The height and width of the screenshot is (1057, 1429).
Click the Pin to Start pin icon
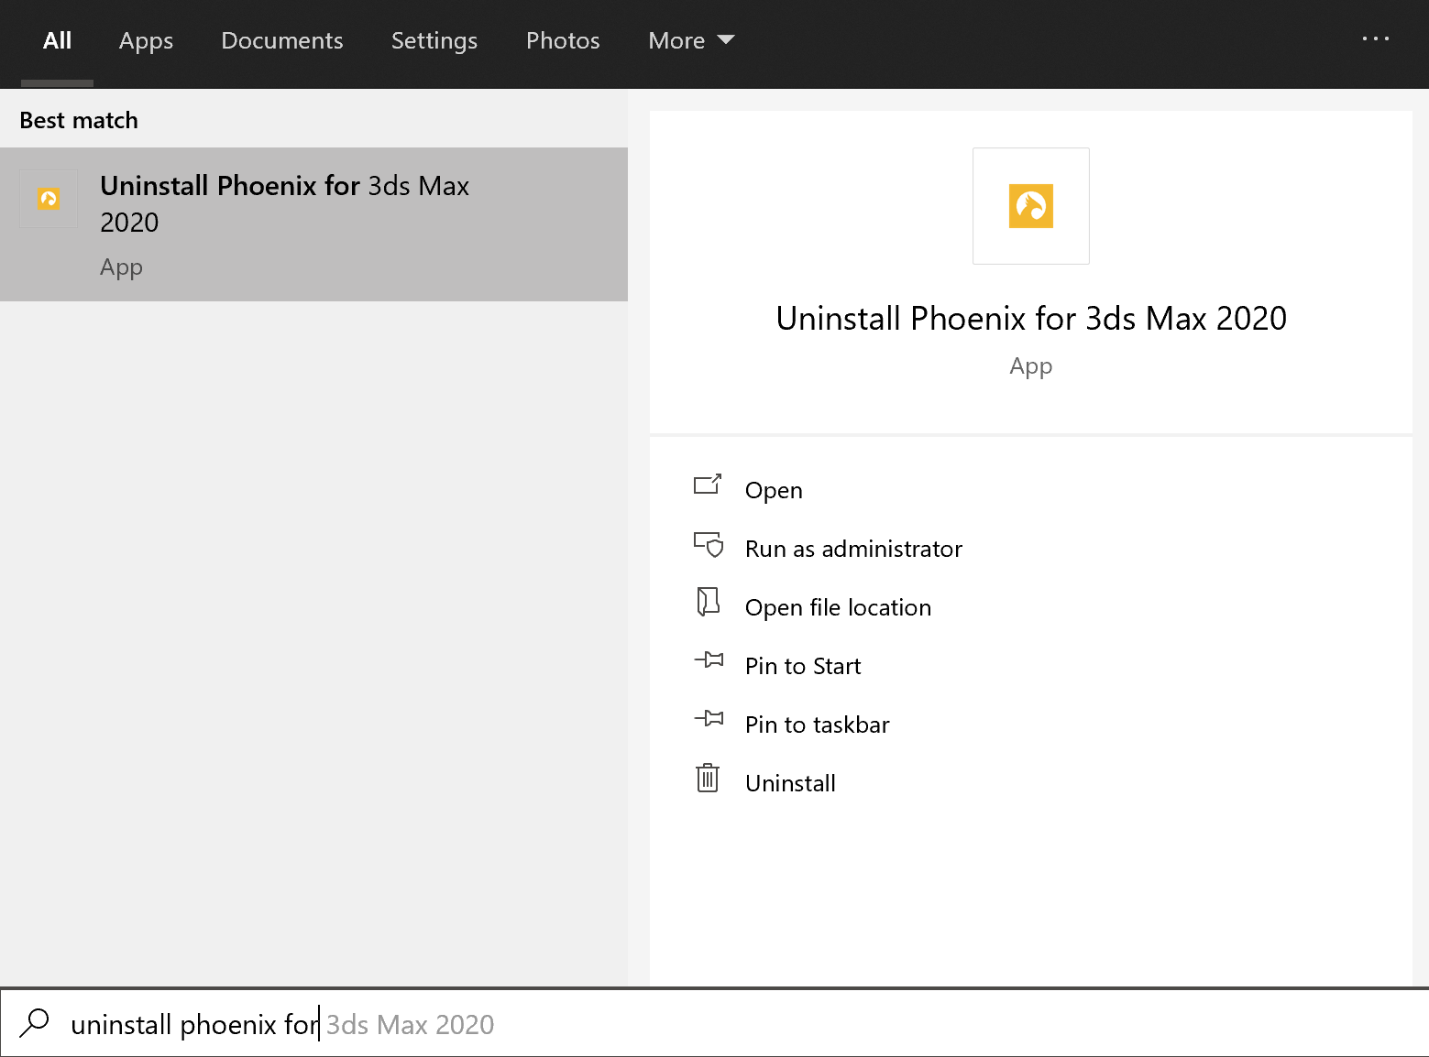tap(709, 659)
